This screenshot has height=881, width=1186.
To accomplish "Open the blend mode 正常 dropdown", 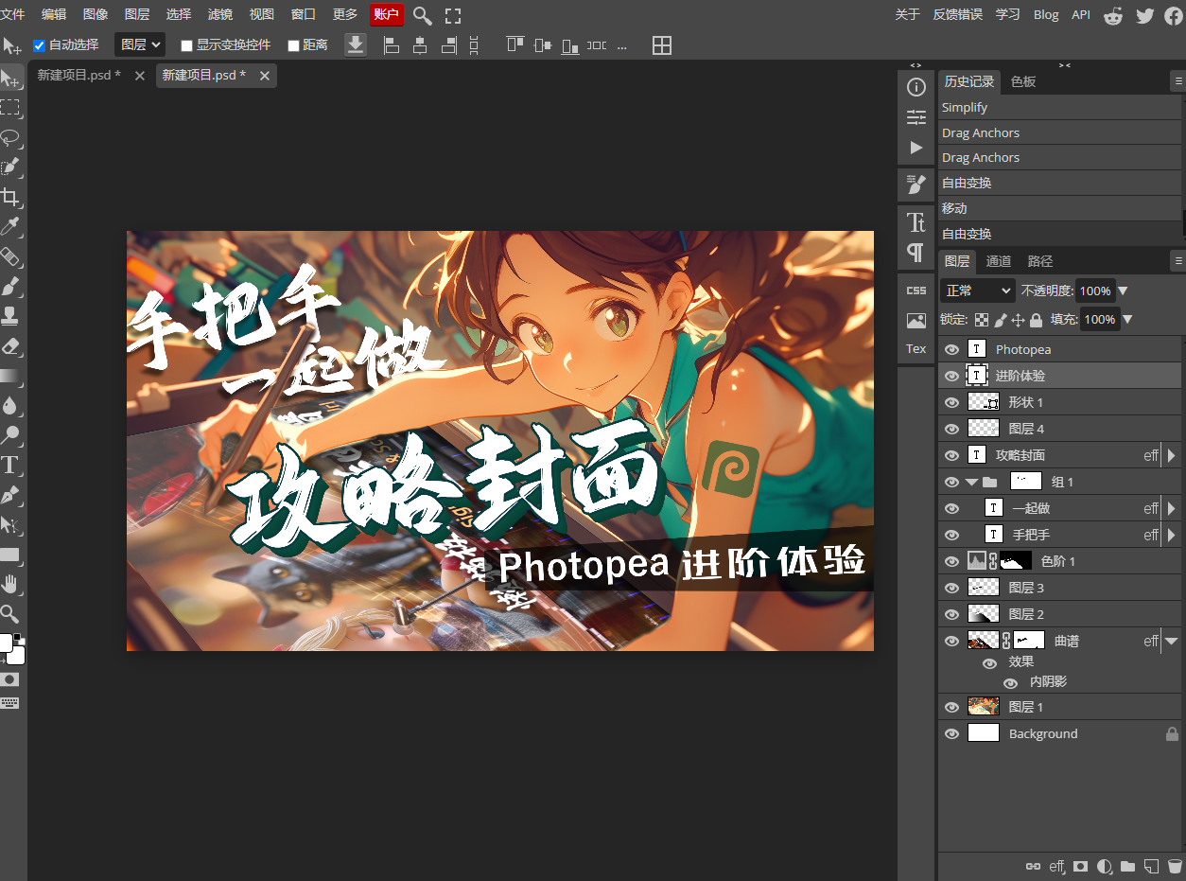I will (x=978, y=291).
